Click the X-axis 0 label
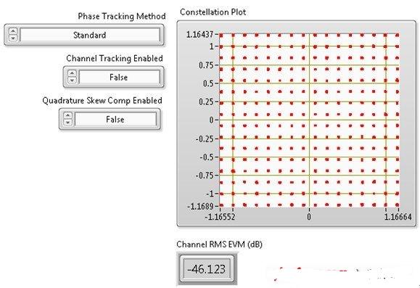 pos(309,216)
